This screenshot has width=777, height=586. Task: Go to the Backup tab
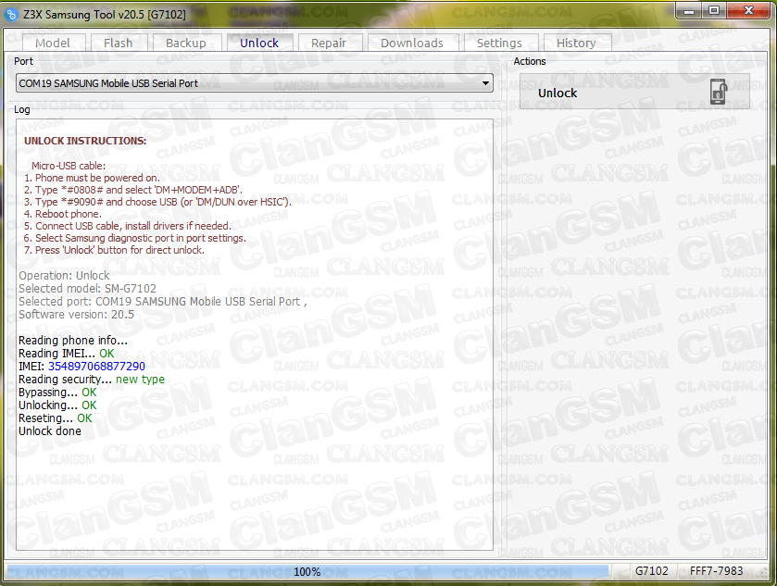pos(185,43)
